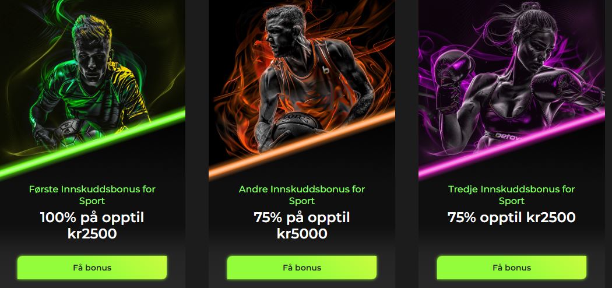Click the b logo on the orange jersey

325,70
